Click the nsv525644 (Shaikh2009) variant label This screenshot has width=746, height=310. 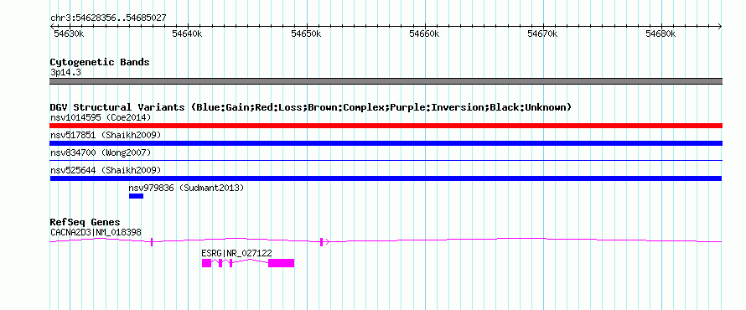click(x=106, y=170)
